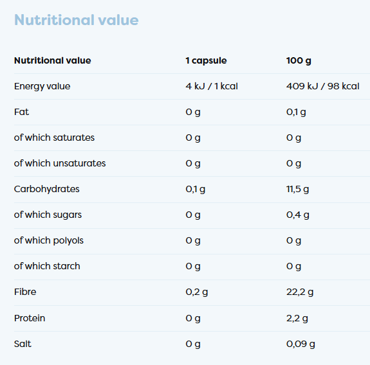Image resolution: width=370 pixels, height=365 pixels.
Task: Click the 22,2 g fibre value
Action: [x=300, y=292]
